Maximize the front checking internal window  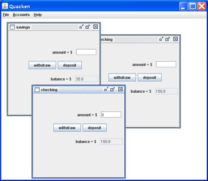[113, 89]
